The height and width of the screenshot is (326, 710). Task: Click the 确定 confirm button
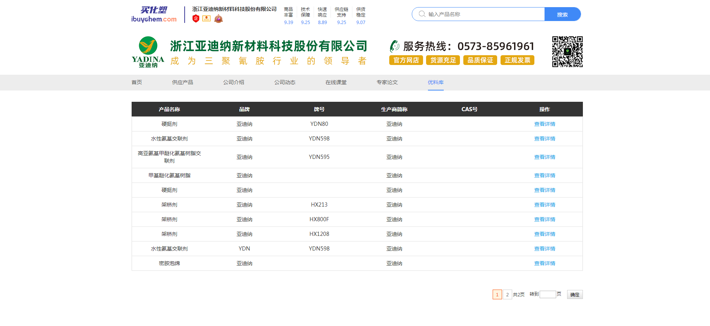(x=575, y=294)
